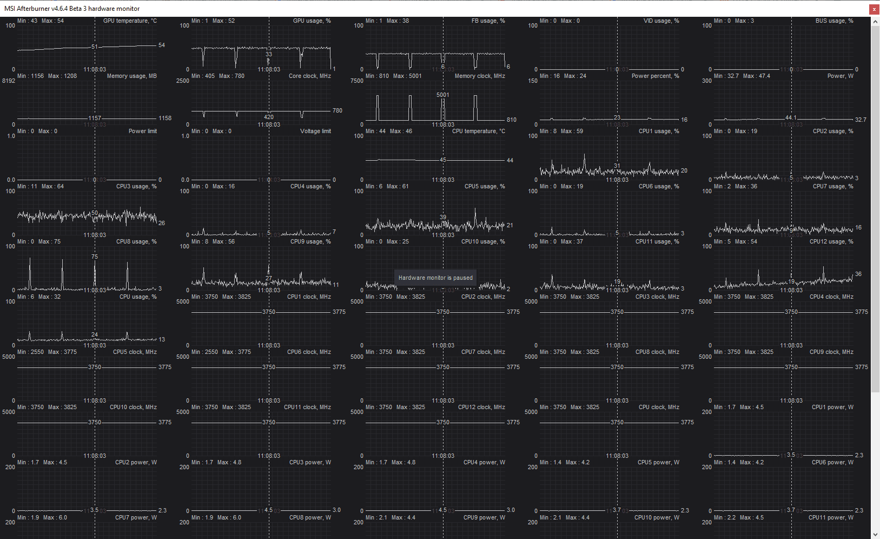The height and width of the screenshot is (539, 880).
Task: Click 'Min : 43 Max : 54' above GPU temperature
Action: click(41, 21)
